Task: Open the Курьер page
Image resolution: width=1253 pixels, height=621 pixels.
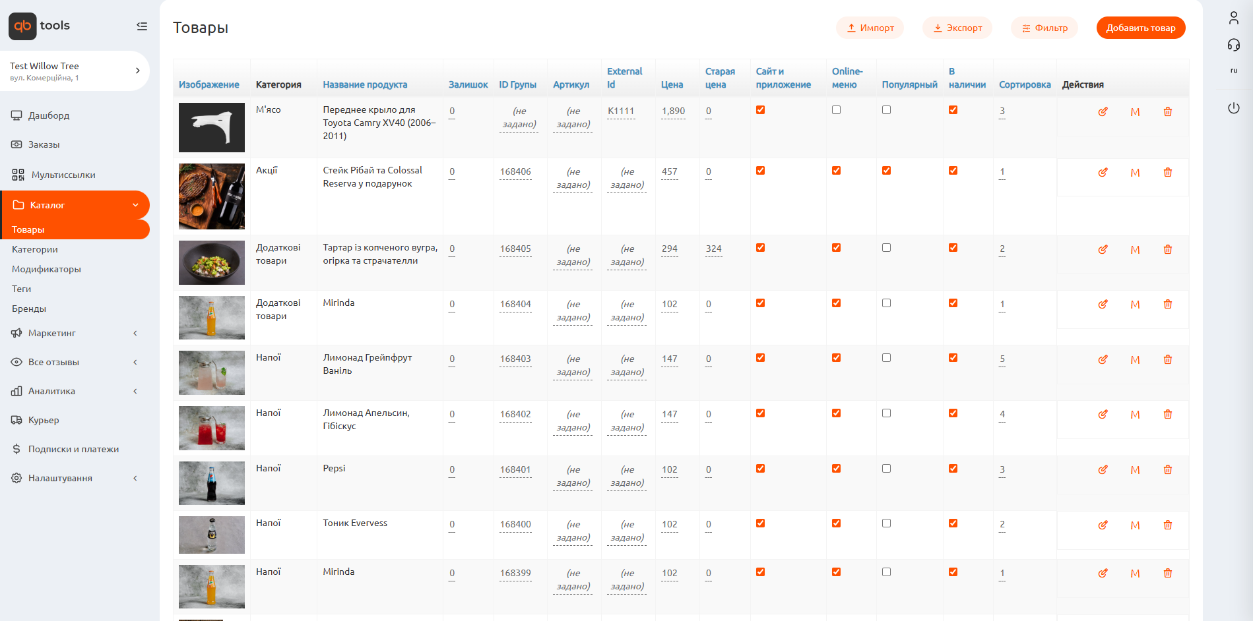Action: pyautogui.click(x=44, y=421)
